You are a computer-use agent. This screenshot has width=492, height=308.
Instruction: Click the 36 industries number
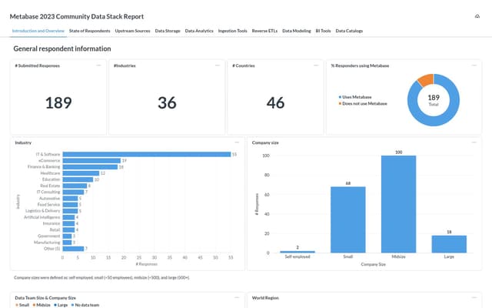(167, 102)
